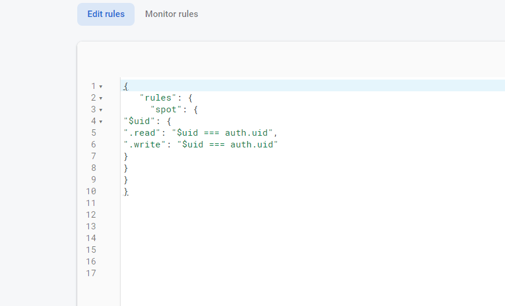Switch to the Edit rules tab
505x306 pixels.
[x=106, y=14]
